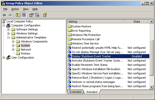This screenshot has width=155, height=100.
Task: Click the vertical scrollbar thumb
Action: click(x=151, y=58)
